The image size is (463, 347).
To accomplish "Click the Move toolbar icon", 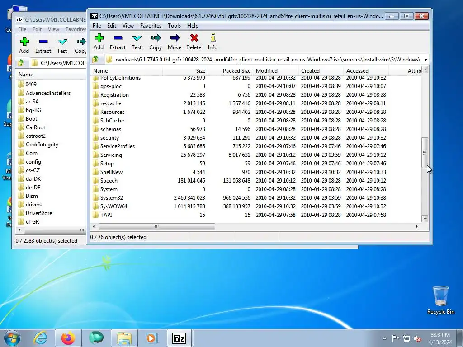I will tap(175, 38).
